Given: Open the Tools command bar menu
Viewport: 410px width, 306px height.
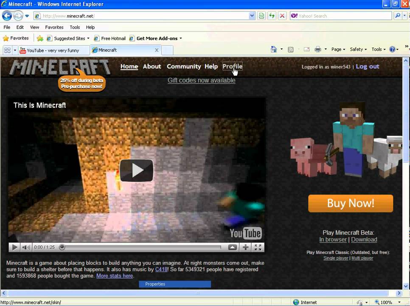Looking at the screenshot, I should [378, 49].
